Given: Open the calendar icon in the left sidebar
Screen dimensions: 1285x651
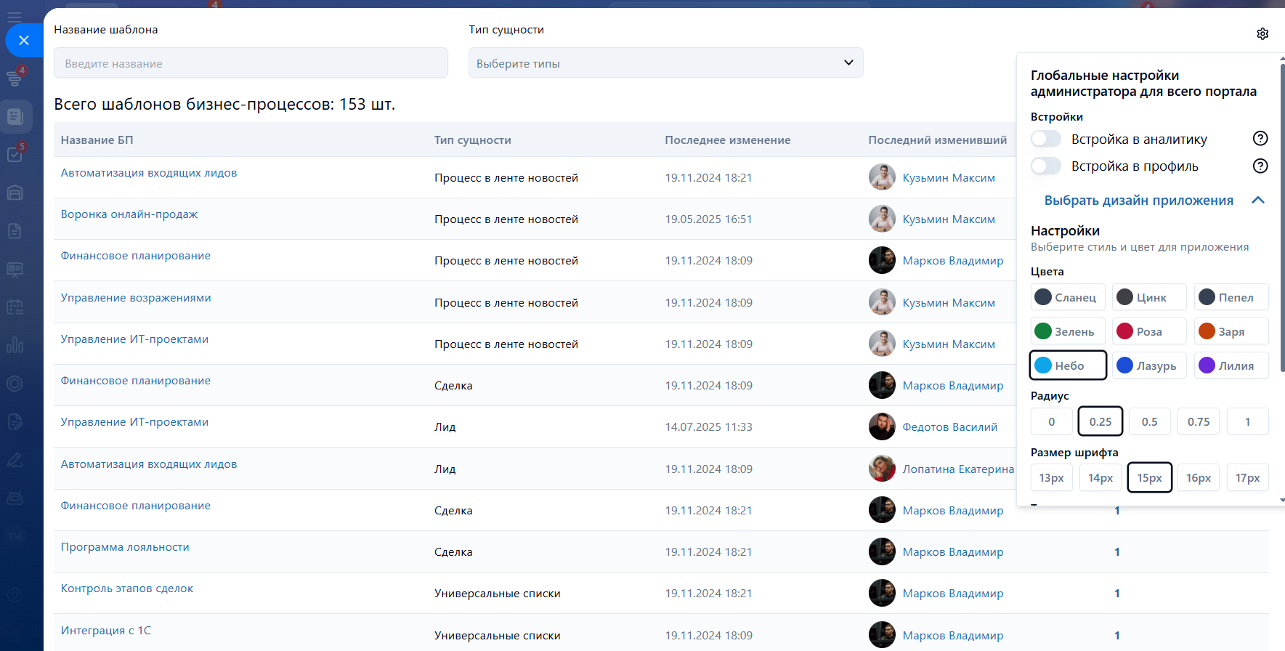Looking at the screenshot, I should point(15,307).
